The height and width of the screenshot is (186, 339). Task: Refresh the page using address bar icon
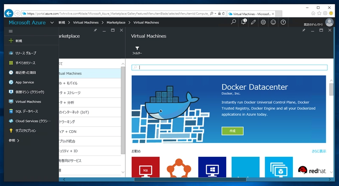pos(223,14)
